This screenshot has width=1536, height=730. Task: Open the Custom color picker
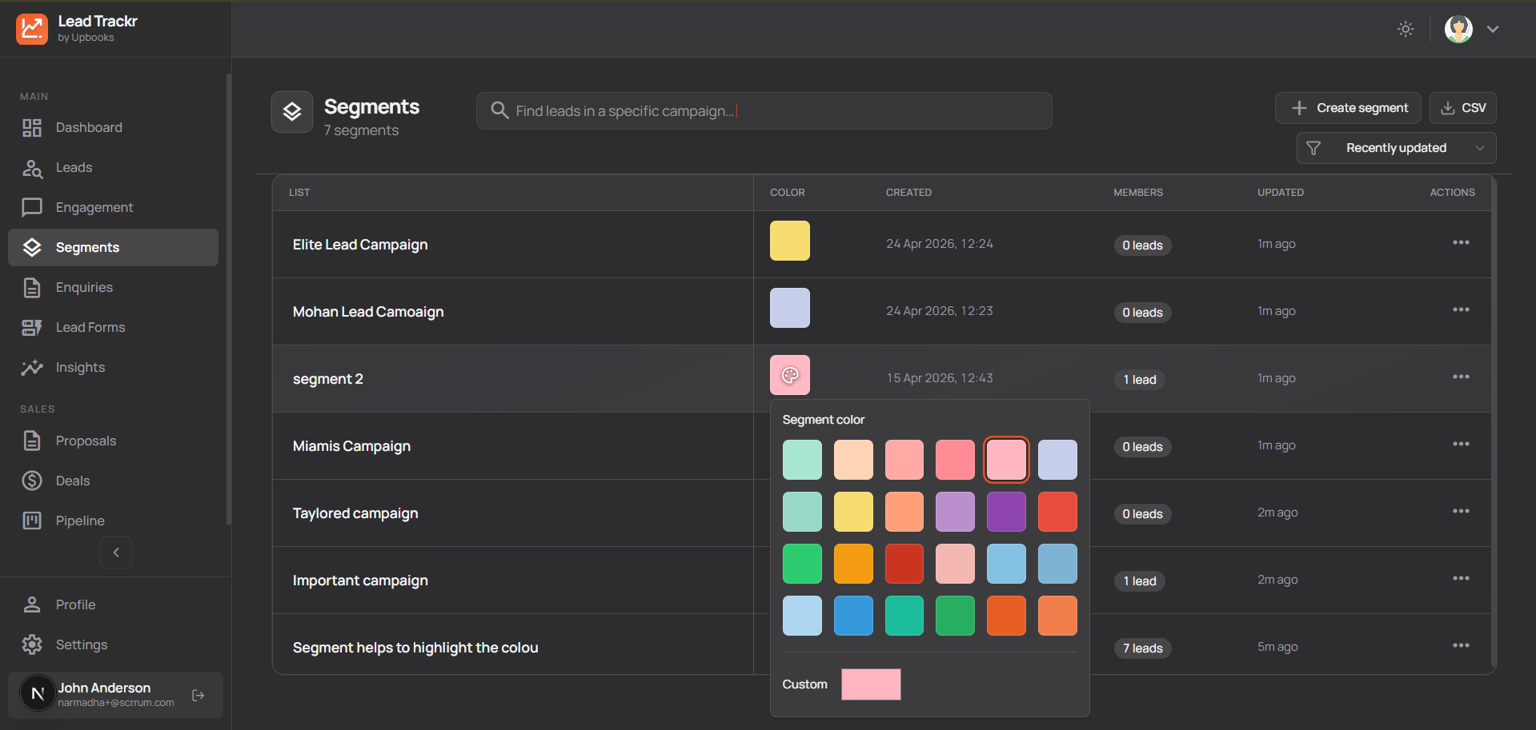coord(871,684)
